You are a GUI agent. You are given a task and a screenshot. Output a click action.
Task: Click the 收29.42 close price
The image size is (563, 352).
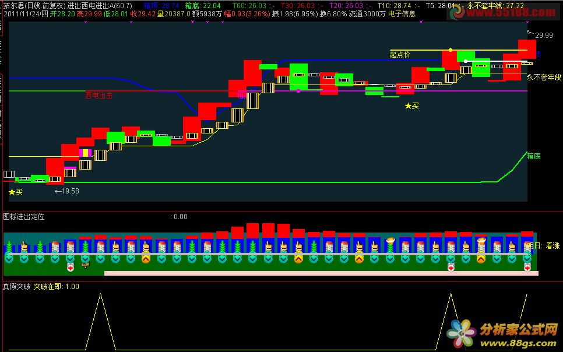click(x=143, y=14)
